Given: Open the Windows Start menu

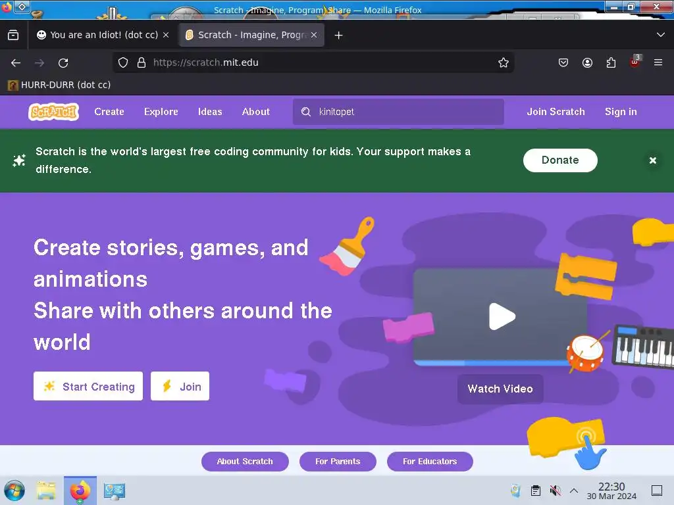Looking at the screenshot, I should click(x=14, y=491).
